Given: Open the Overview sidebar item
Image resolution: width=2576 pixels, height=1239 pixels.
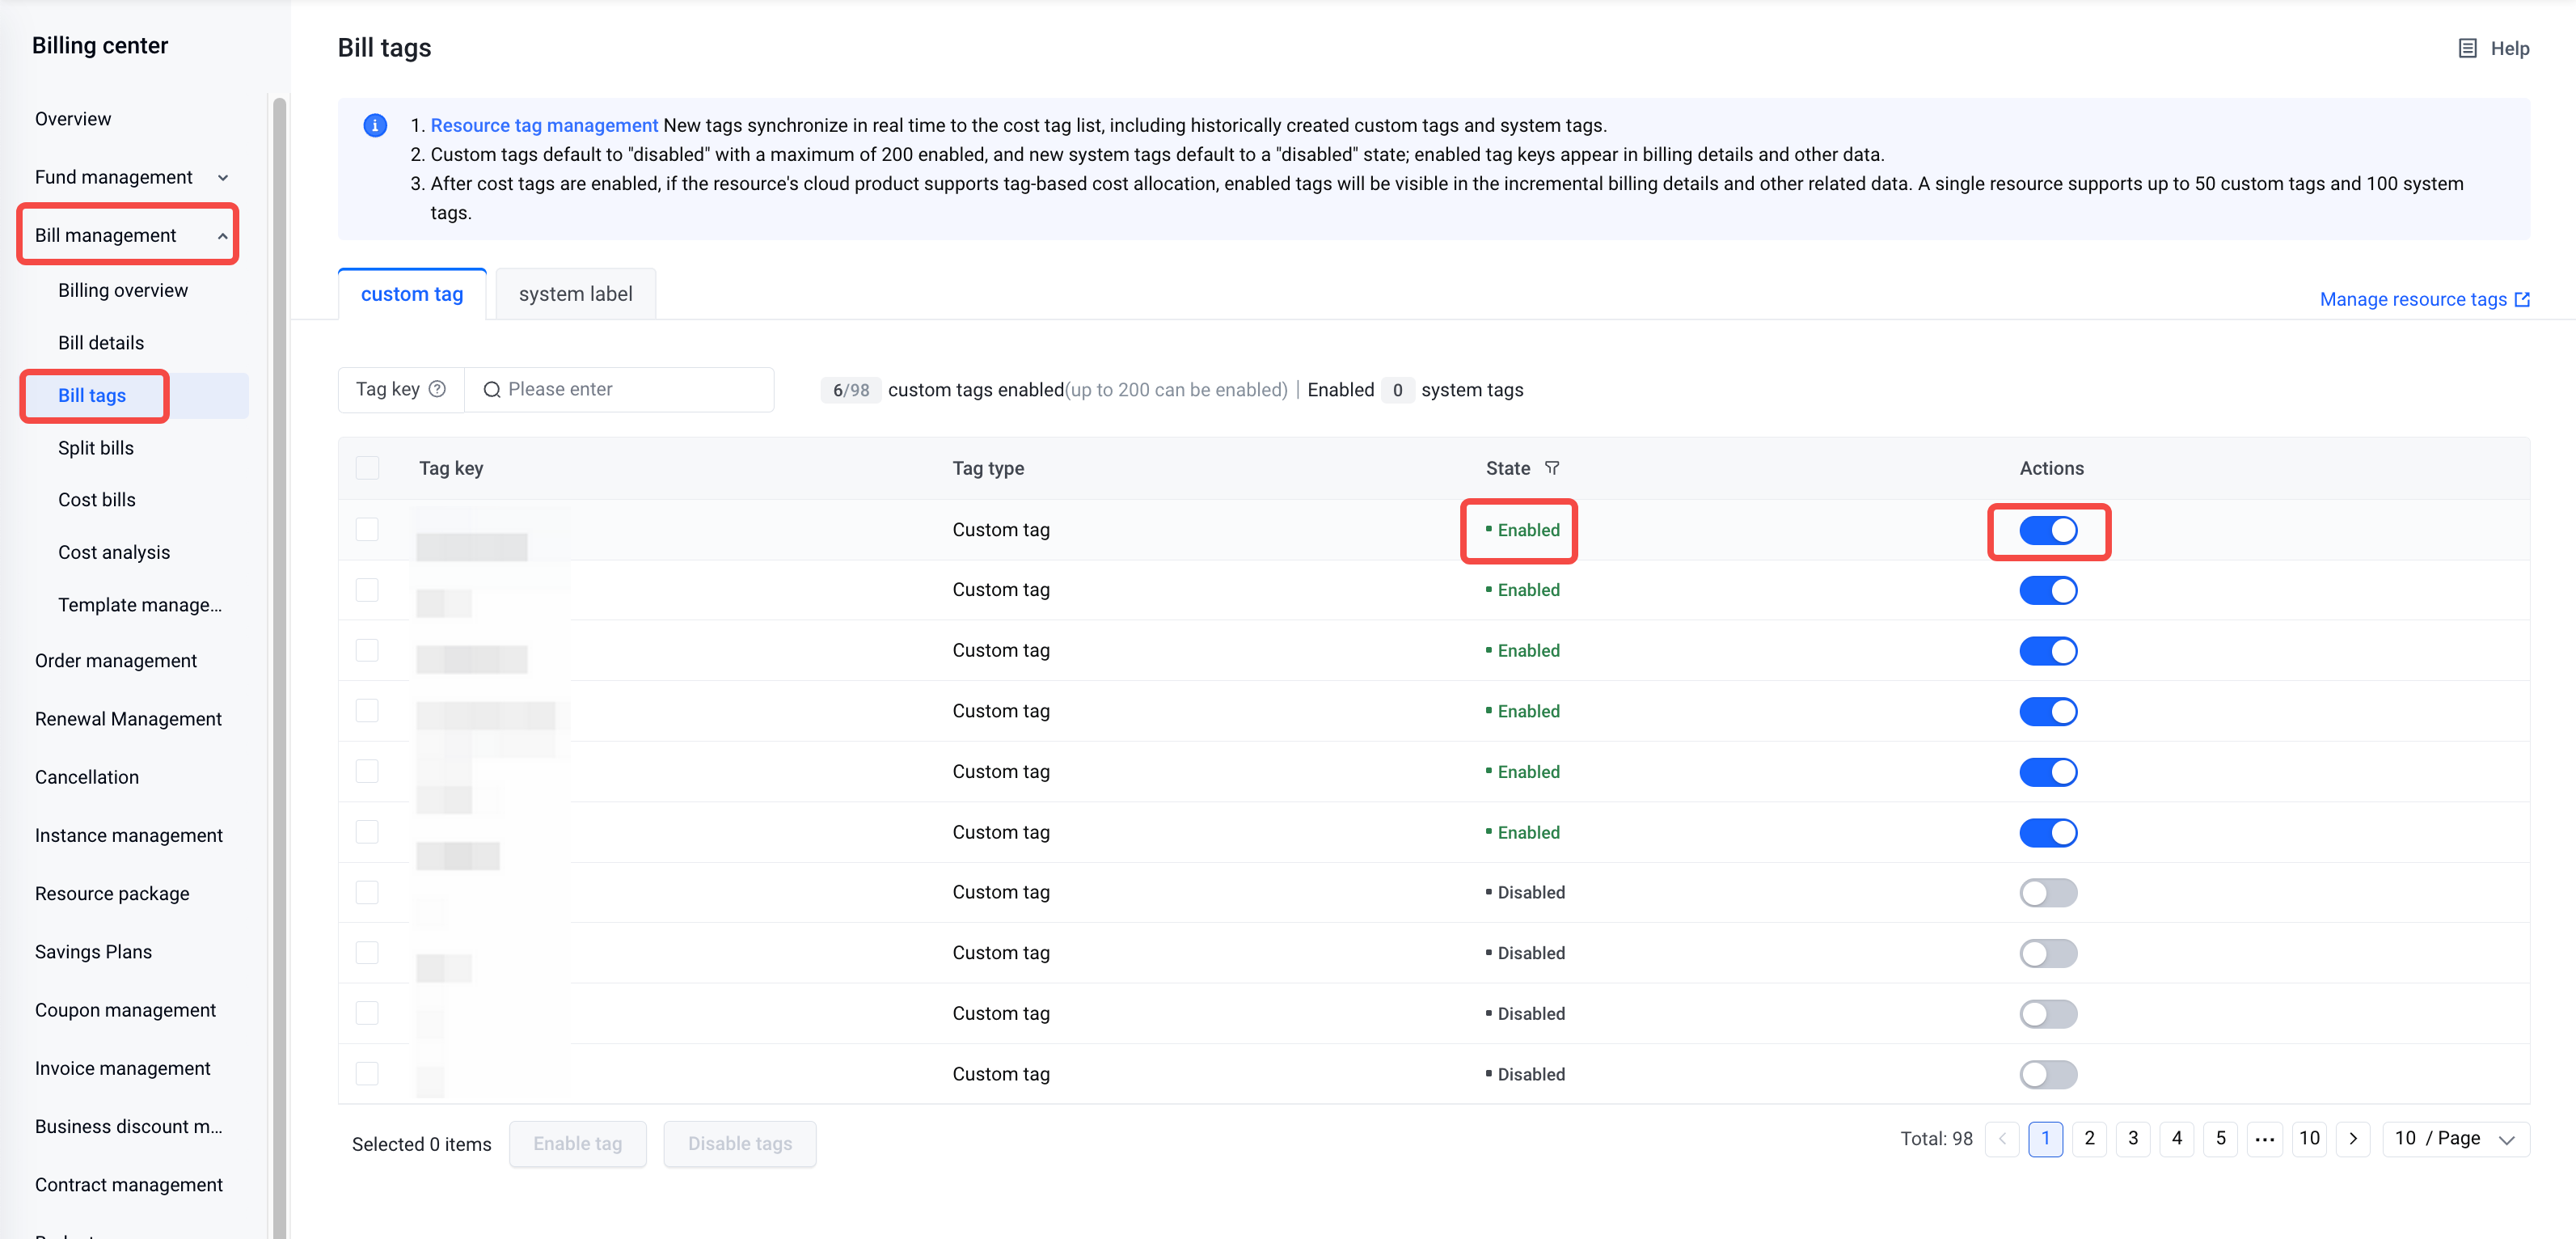Looking at the screenshot, I should tap(73, 119).
